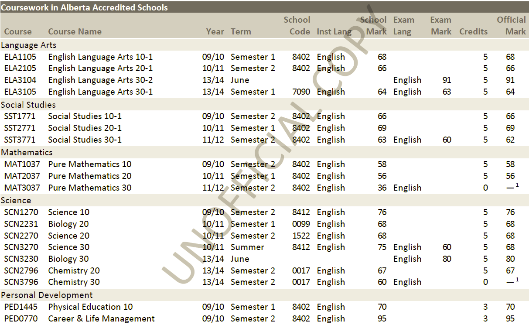Screen dimensions: 529x325
Task: Click the Term column header
Action: coord(241,32)
